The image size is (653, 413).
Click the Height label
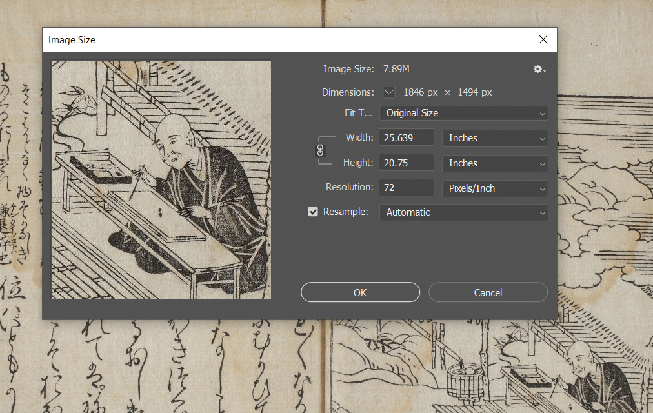[x=358, y=163]
